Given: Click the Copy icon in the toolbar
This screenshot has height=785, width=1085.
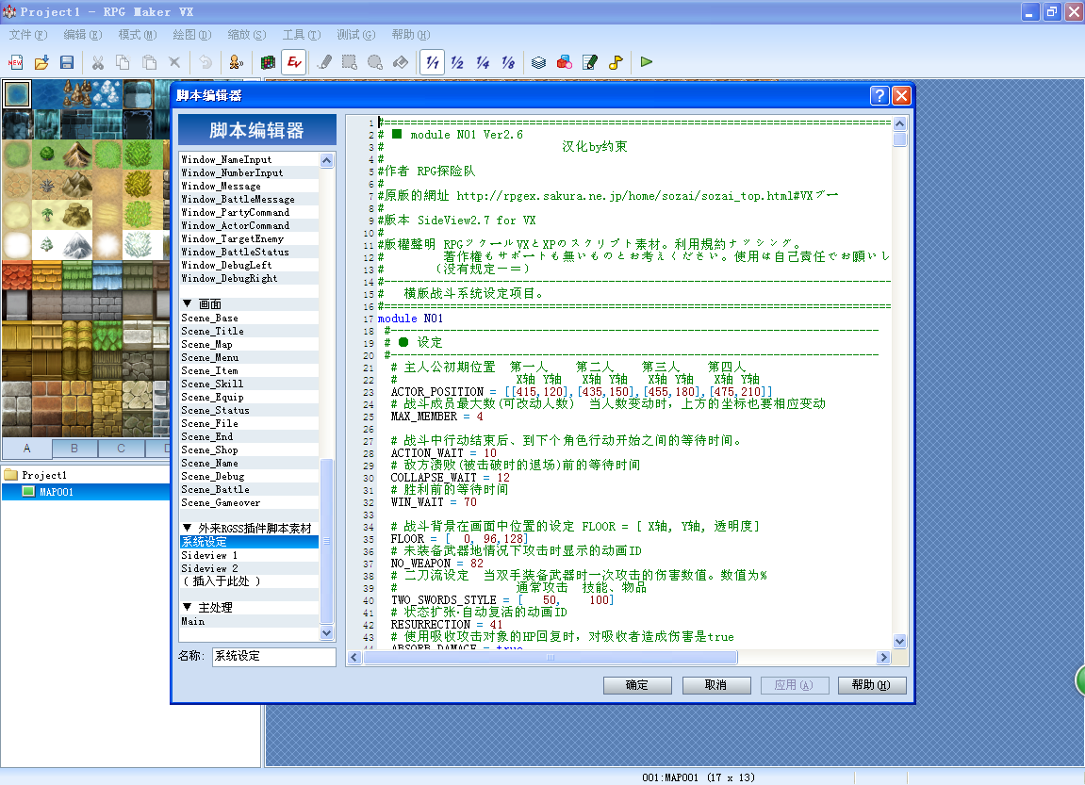Looking at the screenshot, I should click(123, 62).
